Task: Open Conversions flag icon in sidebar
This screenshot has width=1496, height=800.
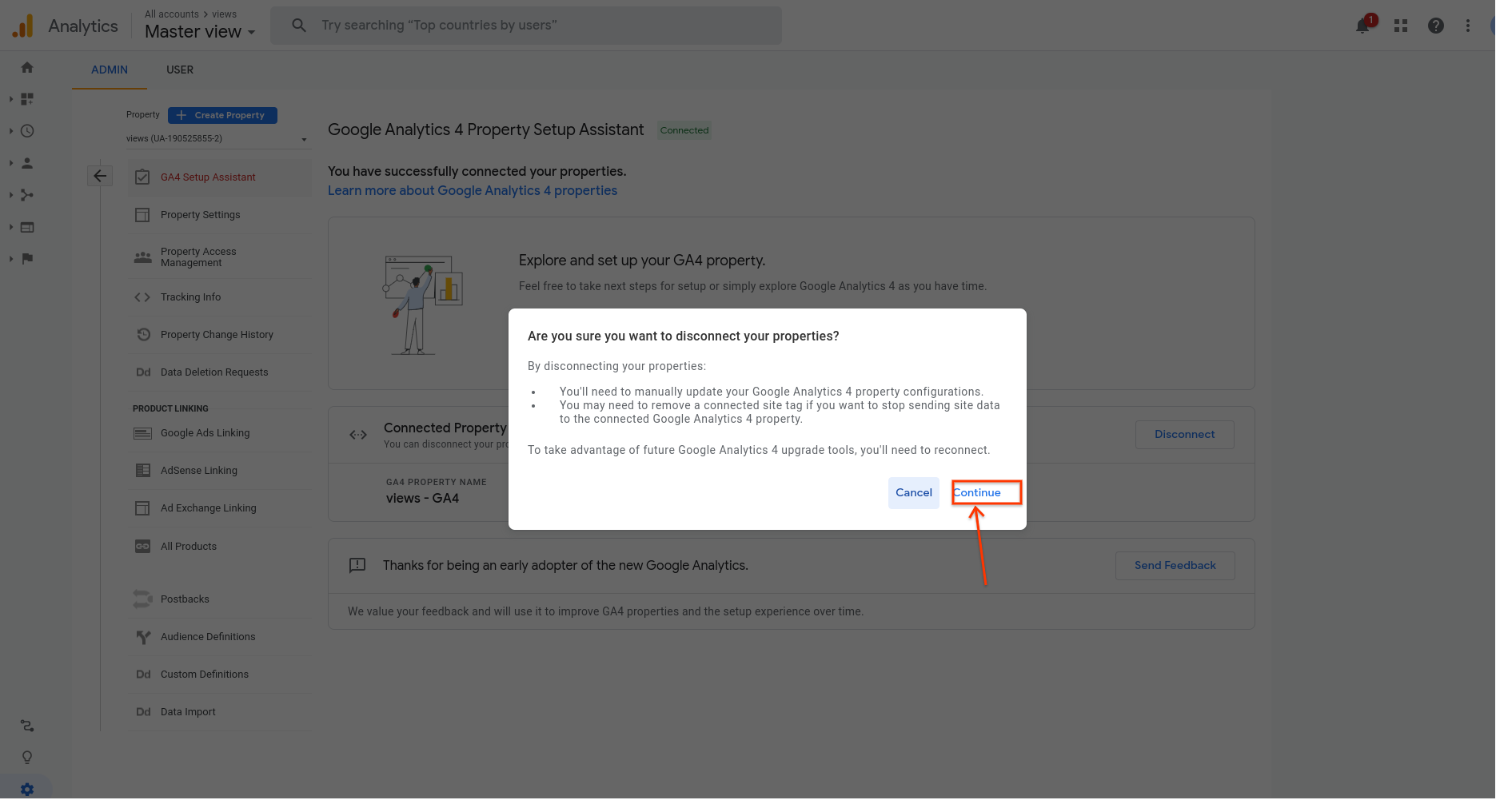Action: [27, 258]
